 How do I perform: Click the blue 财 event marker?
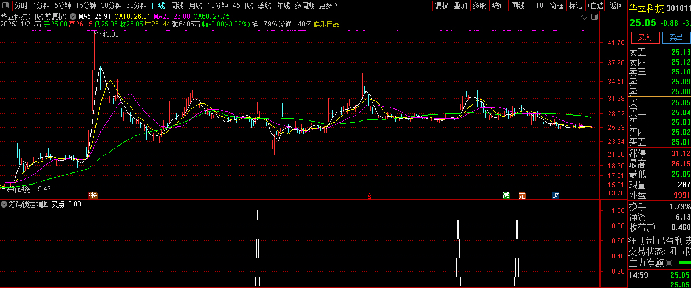pos(556,195)
